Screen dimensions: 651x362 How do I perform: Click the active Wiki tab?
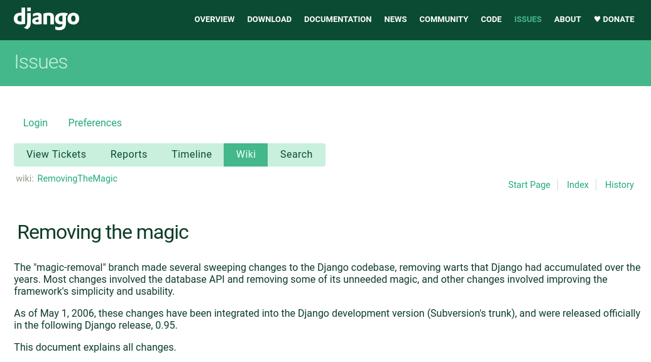[246, 155]
